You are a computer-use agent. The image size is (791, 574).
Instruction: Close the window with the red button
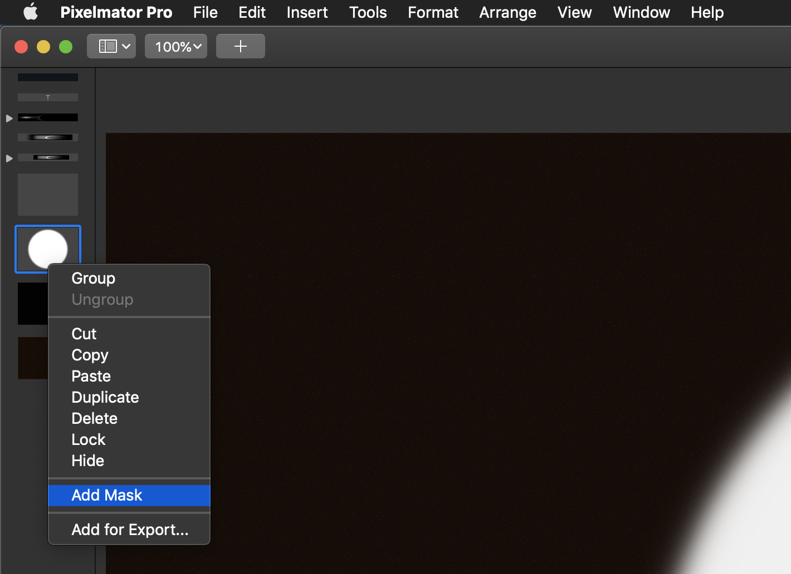pos(21,47)
